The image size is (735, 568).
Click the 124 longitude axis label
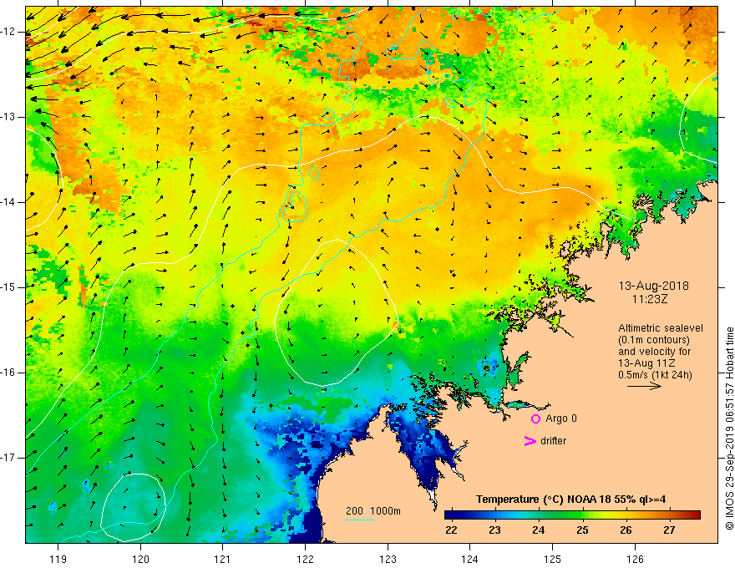[469, 559]
